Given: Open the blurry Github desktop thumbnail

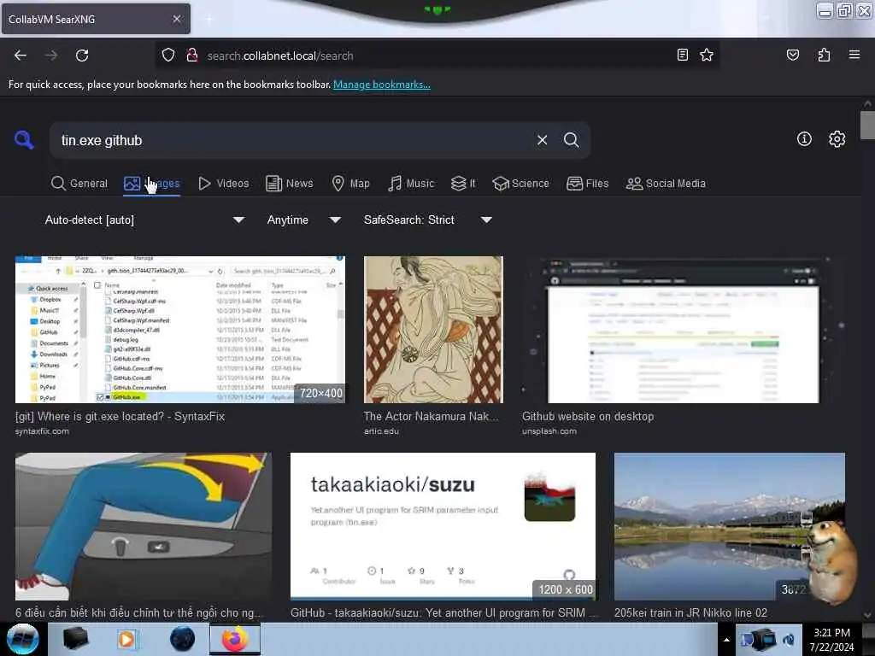Looking at the screenshot, I should click(x=684, y=330).
